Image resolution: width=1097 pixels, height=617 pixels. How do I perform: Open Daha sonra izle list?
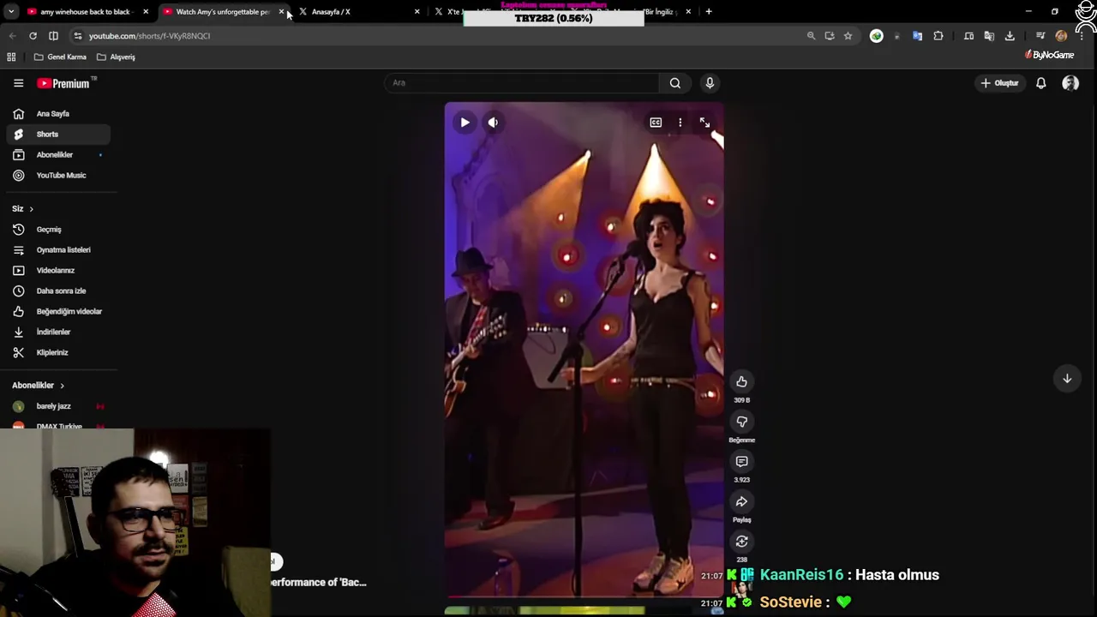57,291
